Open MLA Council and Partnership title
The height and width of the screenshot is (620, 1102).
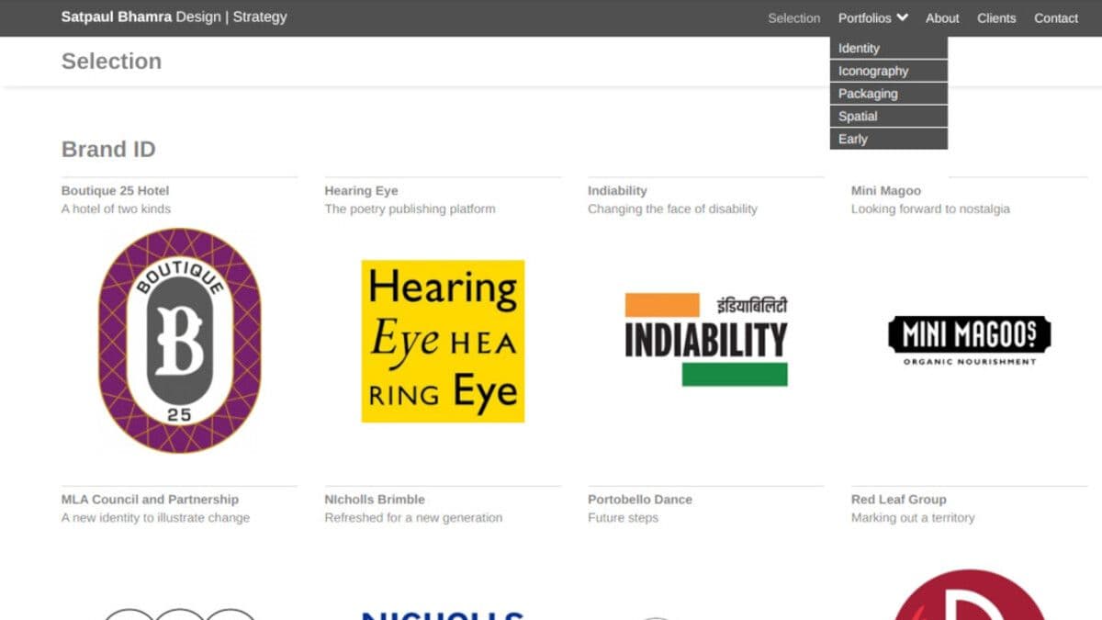(x=150, y=500)
